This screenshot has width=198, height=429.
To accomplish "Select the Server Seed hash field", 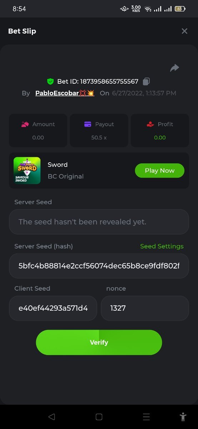I will [99, 266].
